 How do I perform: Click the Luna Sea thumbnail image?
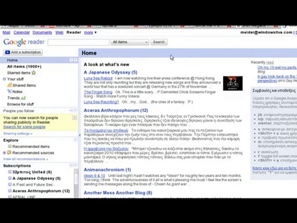tap(233, 83)
